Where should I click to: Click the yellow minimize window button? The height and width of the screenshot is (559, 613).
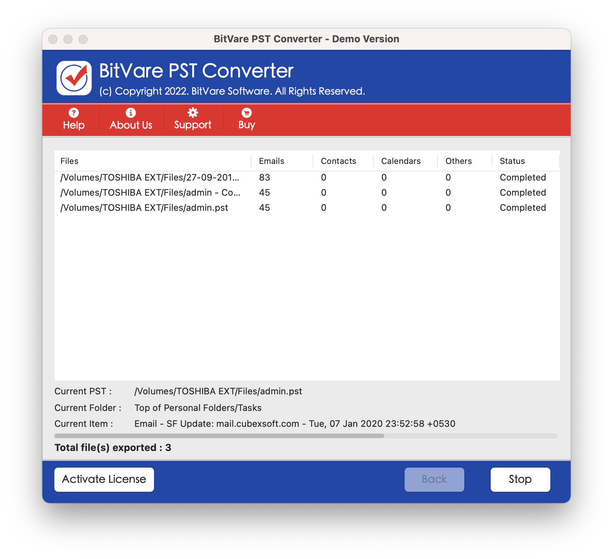68,39
